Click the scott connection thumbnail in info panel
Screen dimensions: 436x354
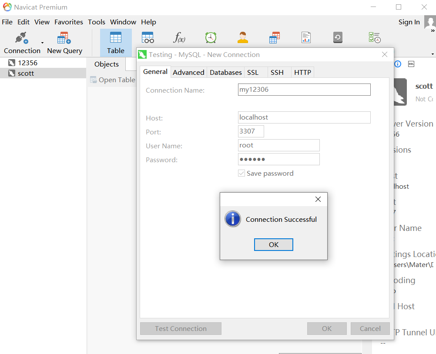[400, 92]
